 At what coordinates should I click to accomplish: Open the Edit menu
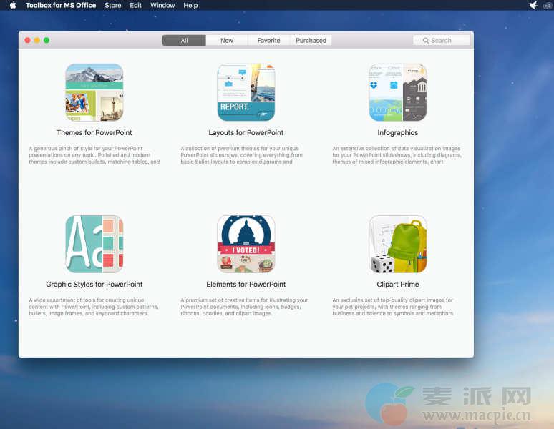click(x=136, y=5)
